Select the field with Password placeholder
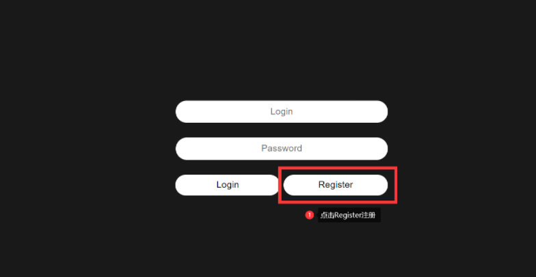Image resolution: width=536 pixels, height=277 pixels. (x=282, y=149)
